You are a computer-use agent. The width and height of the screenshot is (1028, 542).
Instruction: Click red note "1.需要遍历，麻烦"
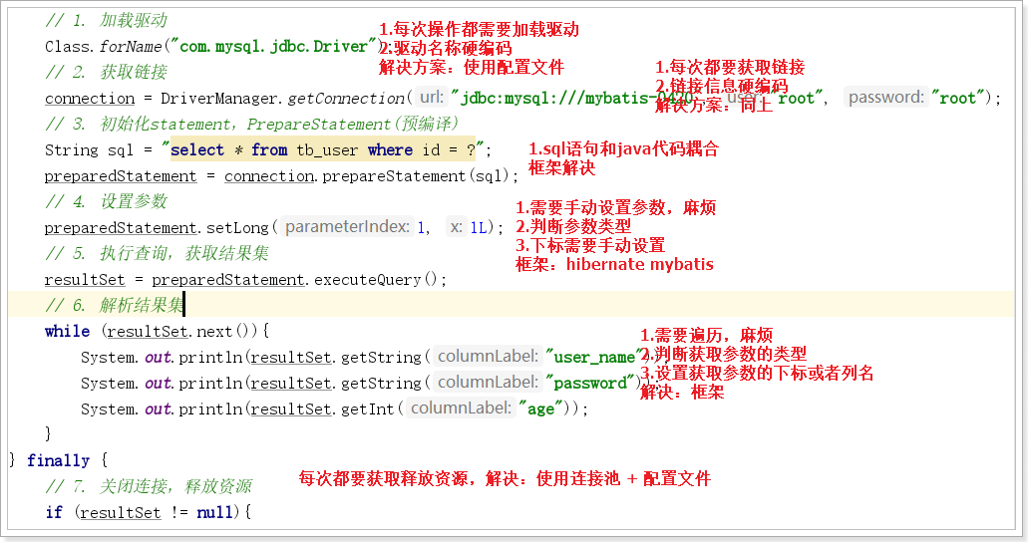(707, 336)
